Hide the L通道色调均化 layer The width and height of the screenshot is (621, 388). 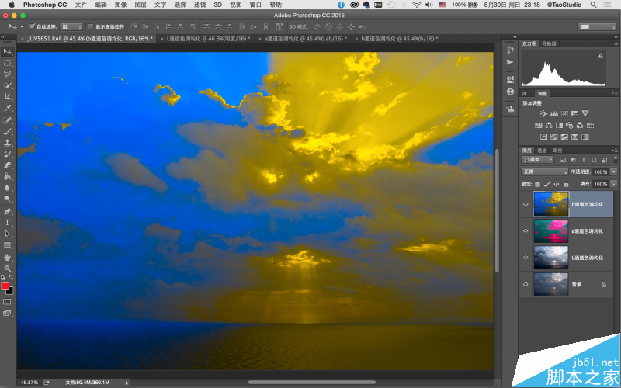[526, 258]
